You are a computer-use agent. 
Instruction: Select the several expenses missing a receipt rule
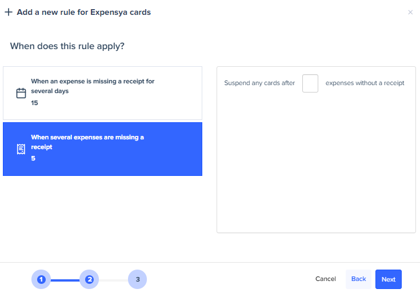tap(102, 149)
